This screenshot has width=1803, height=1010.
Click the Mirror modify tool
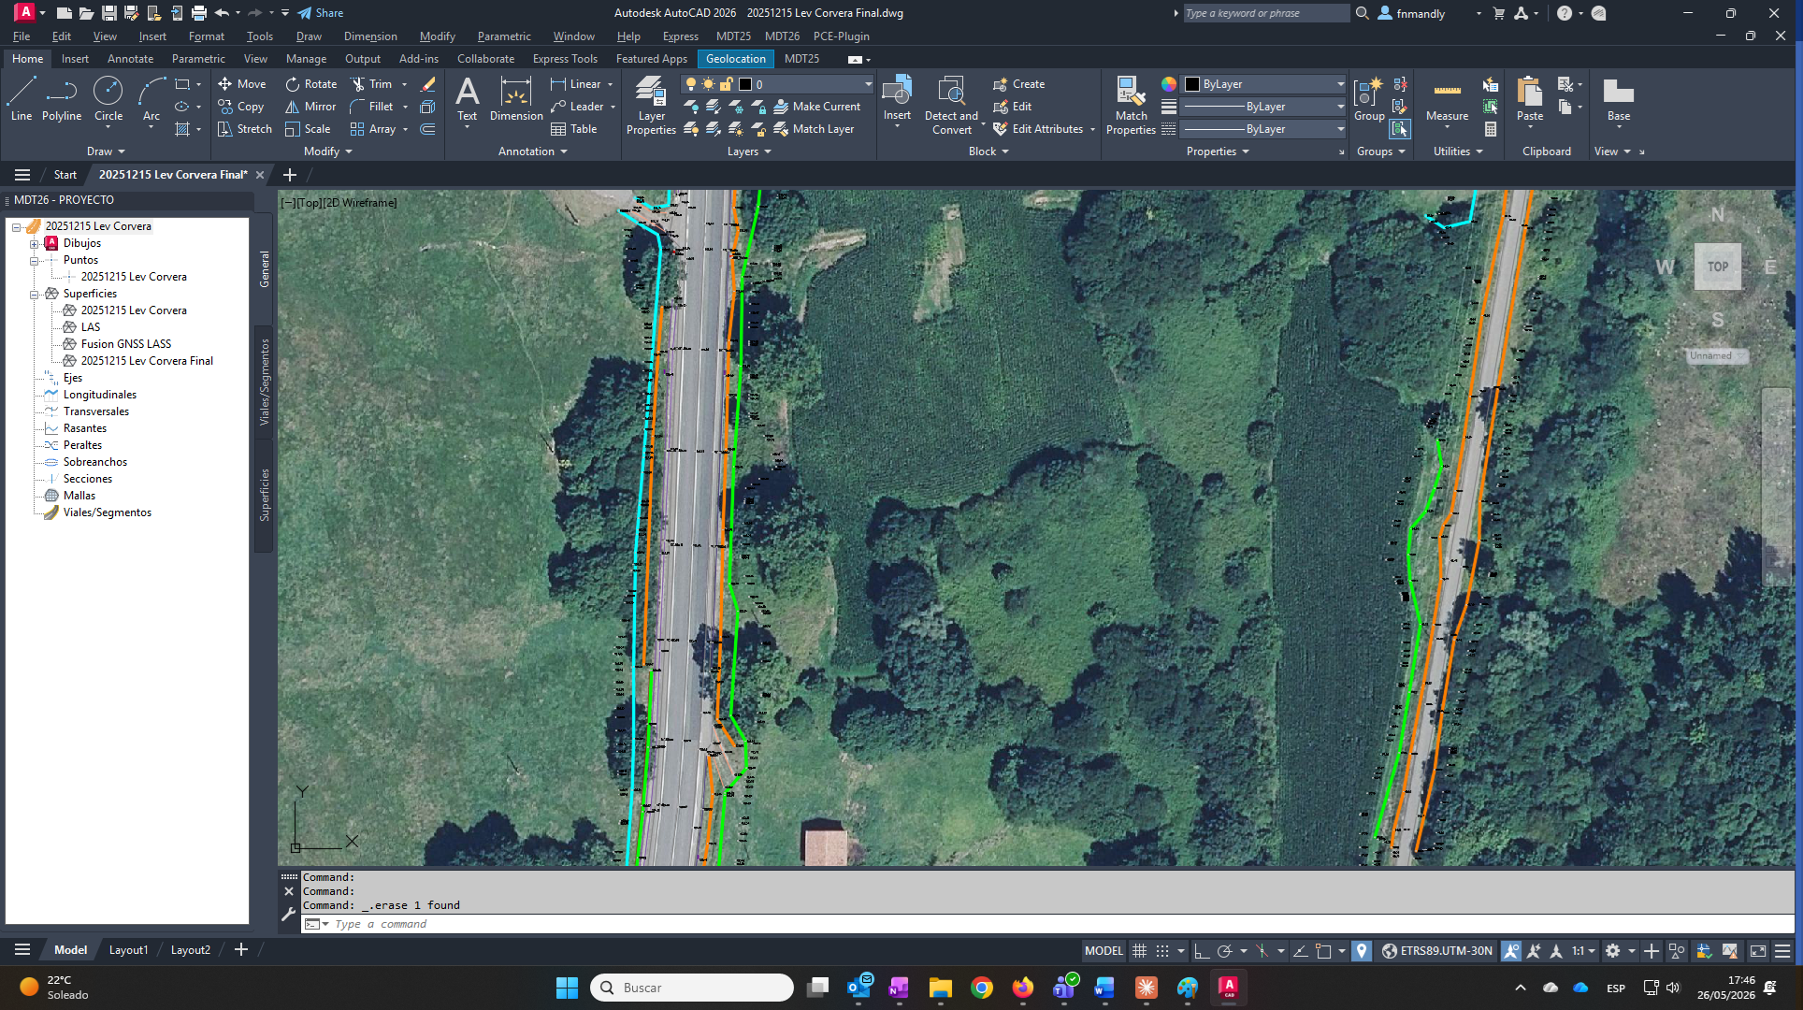[310, 107]
